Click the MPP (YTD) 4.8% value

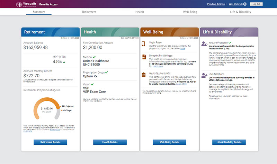pyautogui.click(x=57, y=62)
